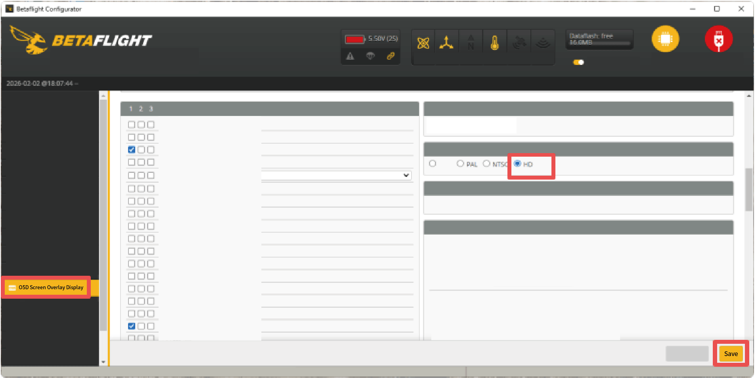Toggle the expert mode switch

pyautogui.click(x=578, y=62)
